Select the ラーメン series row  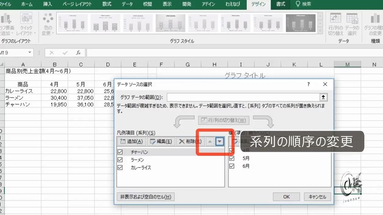pyautogui.click(x=171, y=160)
